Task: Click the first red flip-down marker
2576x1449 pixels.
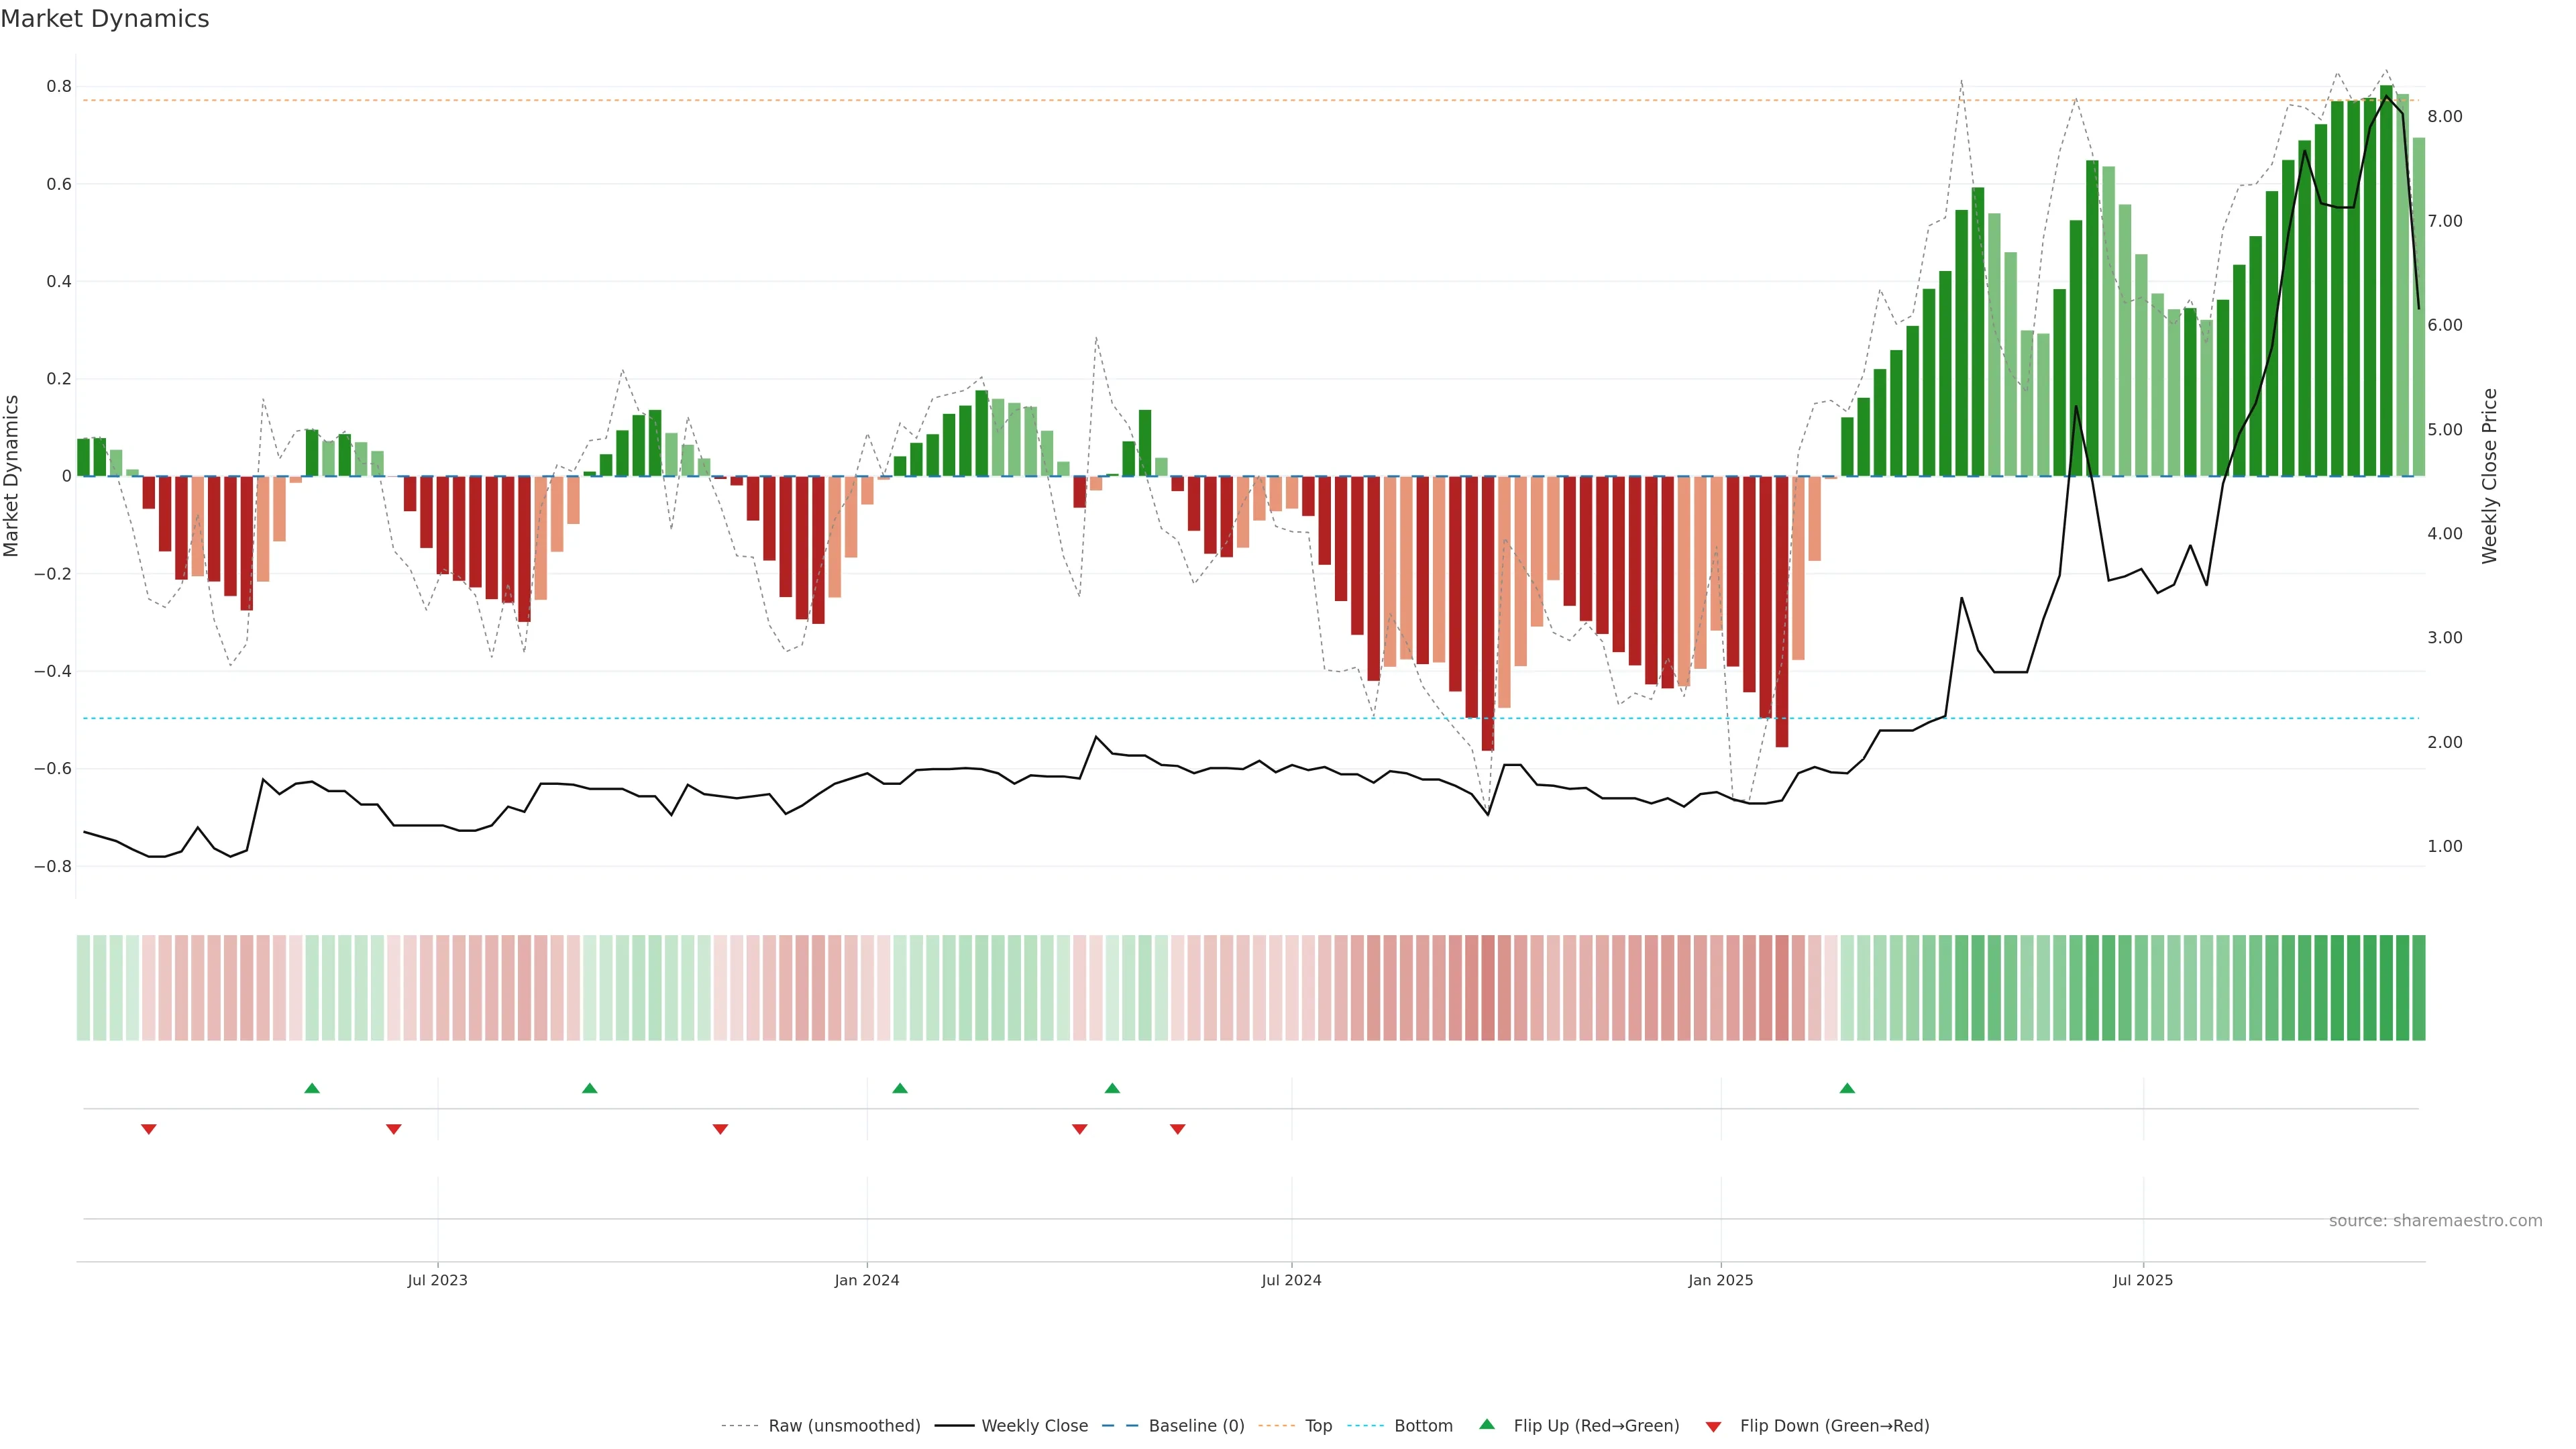Action: [149, 1129]
